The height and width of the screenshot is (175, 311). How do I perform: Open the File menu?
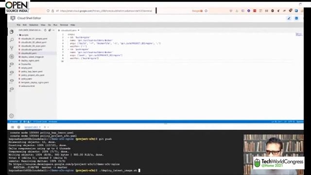18,25
